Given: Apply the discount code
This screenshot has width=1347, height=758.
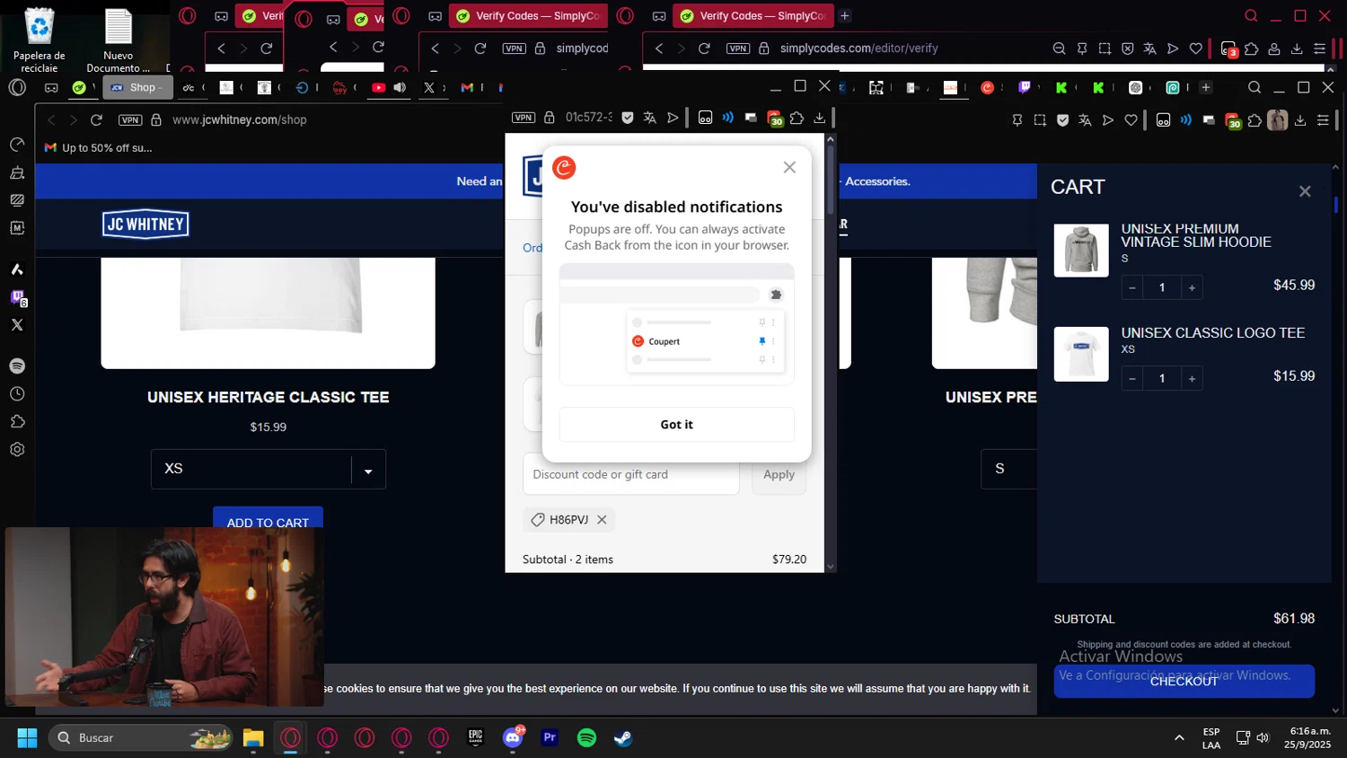Looking at the screenshot, I should click(x=779, y=474).
